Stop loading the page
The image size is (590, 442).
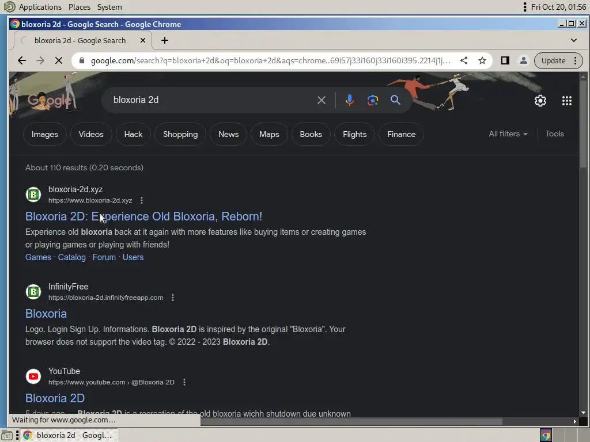click(x=59, y=60)
